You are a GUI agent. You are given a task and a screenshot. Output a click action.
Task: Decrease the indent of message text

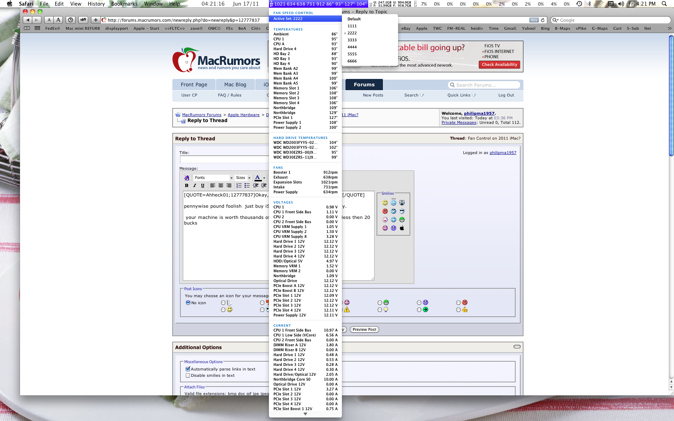click(x=256, y=186)
